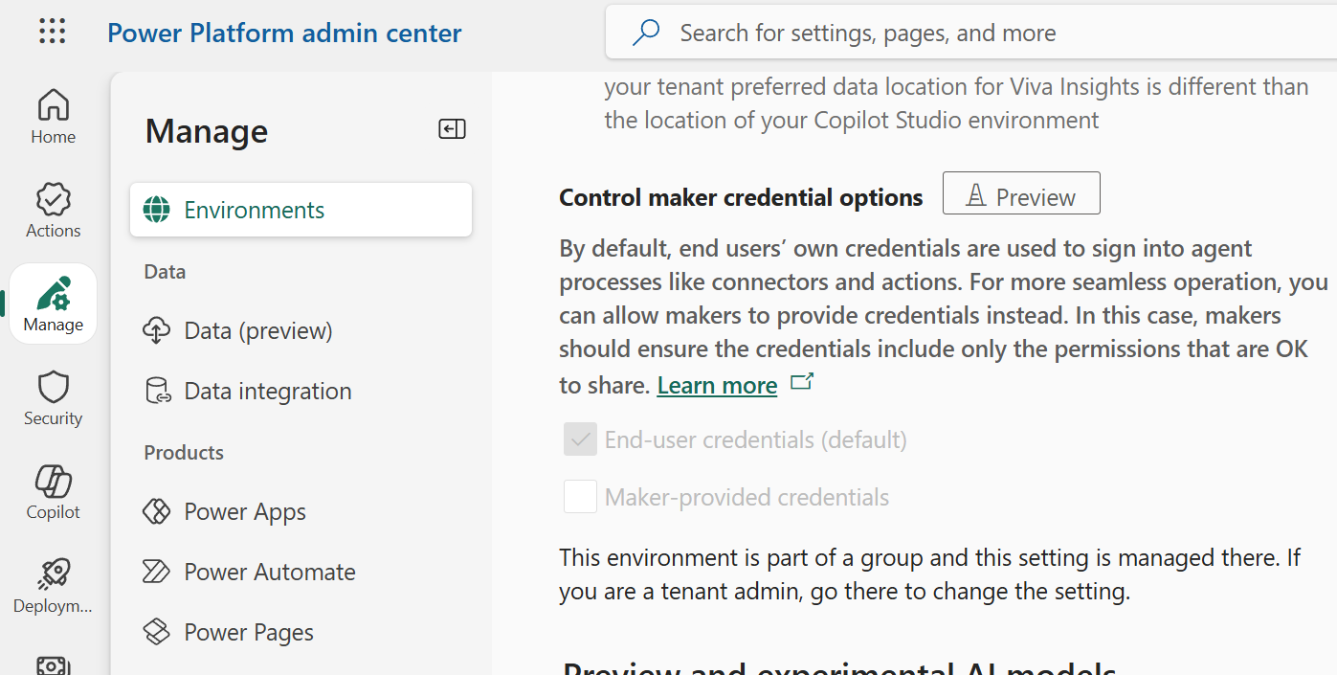This screenshot has width=1337, height=675.
Task: Toggle the Maker-provided credentials checkbox
Action: click(x=580, y=496)
